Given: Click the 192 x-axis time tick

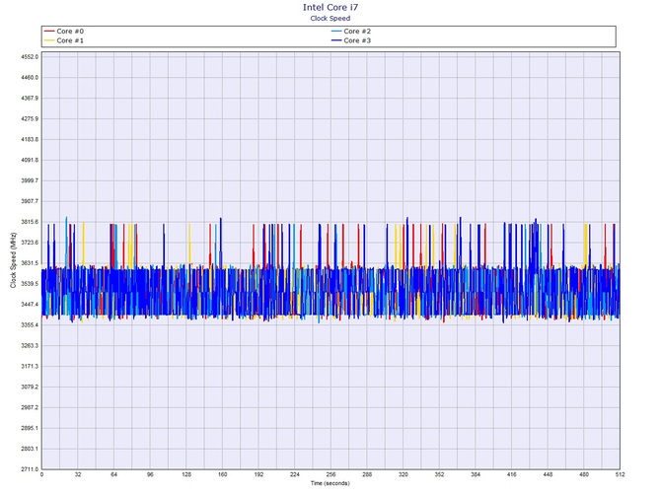Looking at the screenshot, I should pos(258,474).
